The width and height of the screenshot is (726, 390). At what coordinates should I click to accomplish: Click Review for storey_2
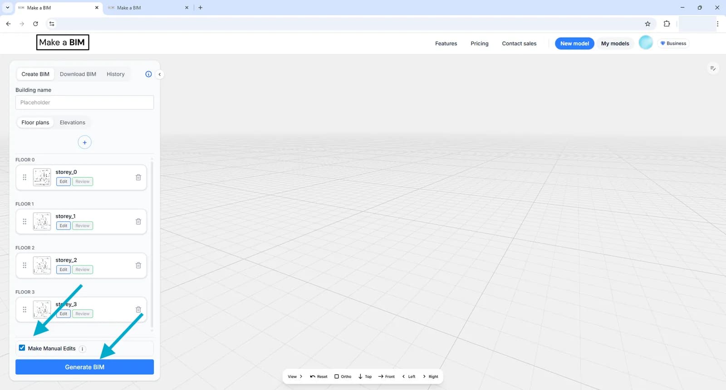(83, 269)
